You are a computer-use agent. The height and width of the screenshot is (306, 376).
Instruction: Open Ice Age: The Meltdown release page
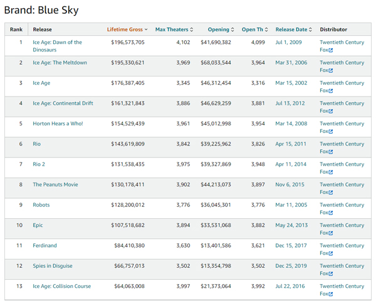60,63
